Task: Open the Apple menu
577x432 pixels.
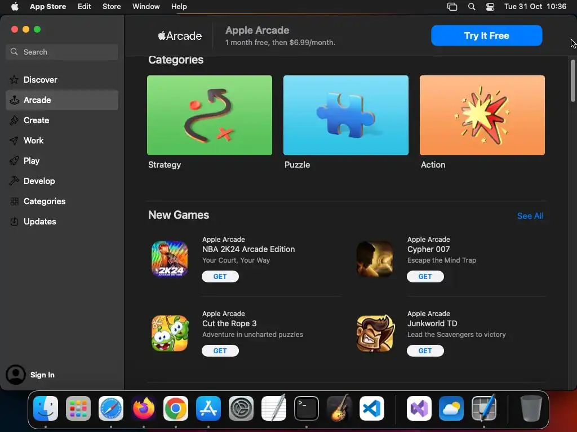Action: (x=15, y=6)
